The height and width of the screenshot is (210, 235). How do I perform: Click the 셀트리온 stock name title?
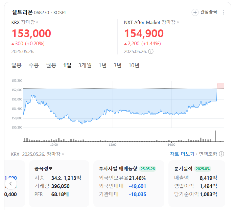(22, 12)
